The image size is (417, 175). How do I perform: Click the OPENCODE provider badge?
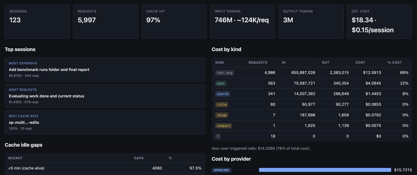pyautogui.click(x=221, y=170)
